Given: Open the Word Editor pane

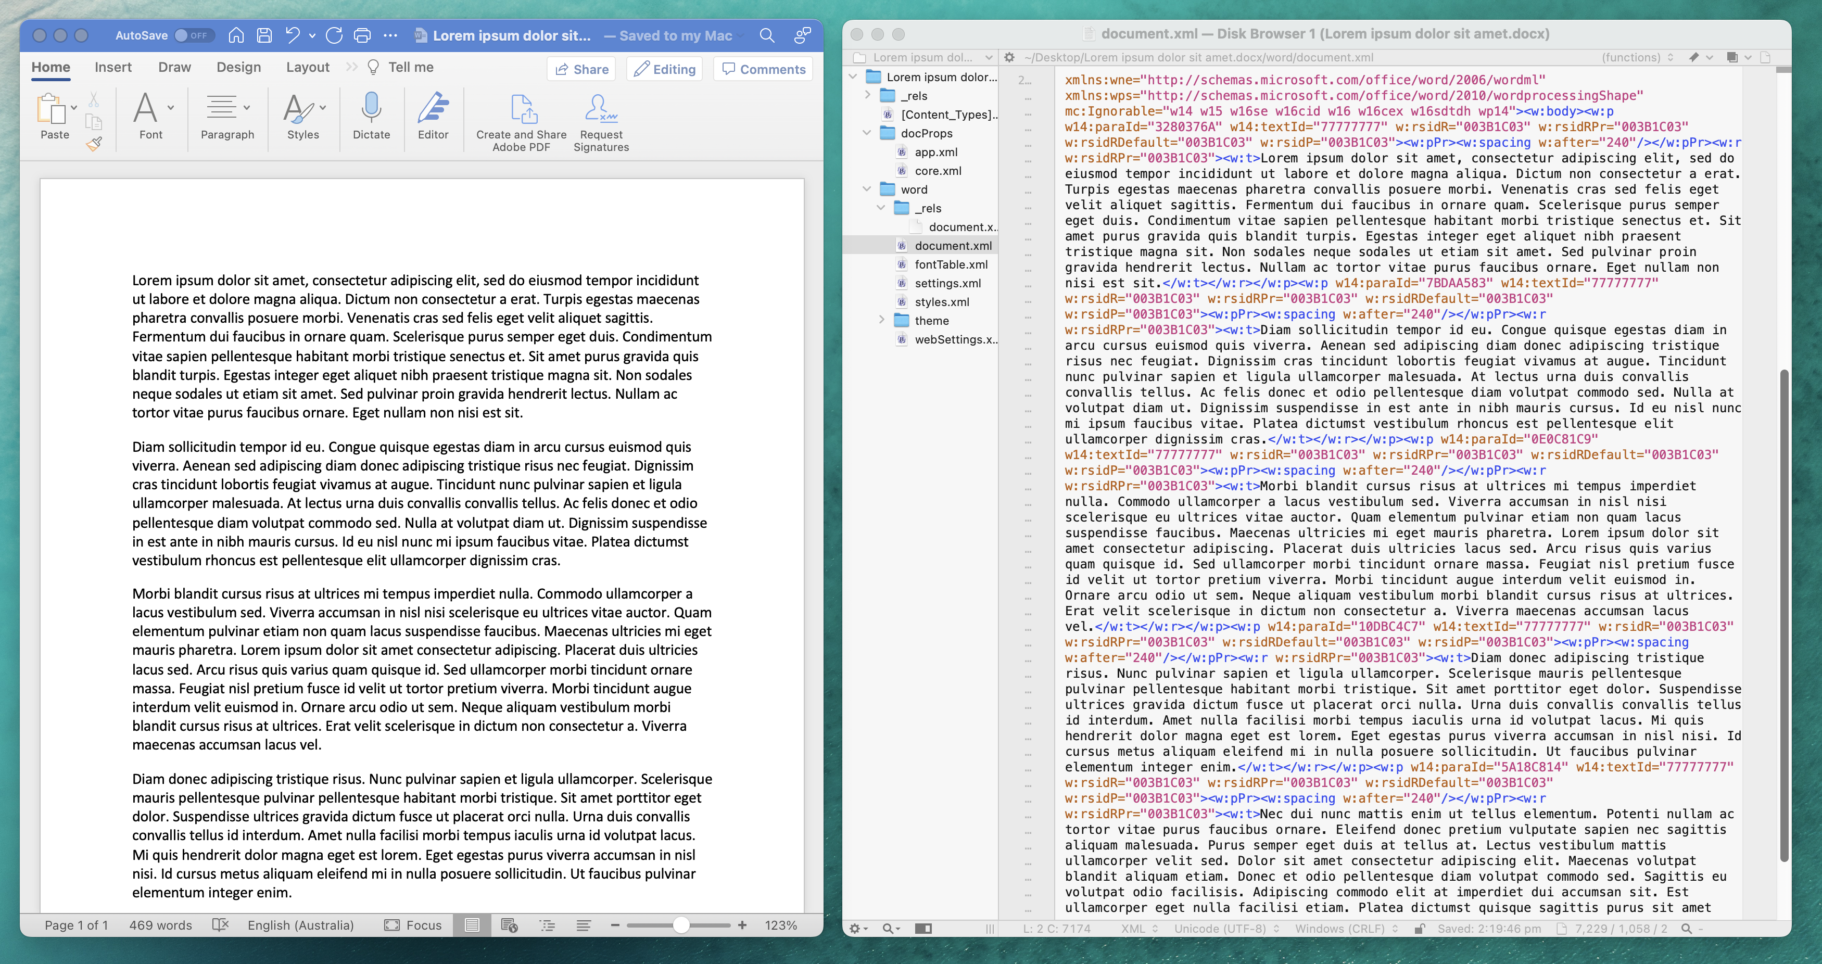Looking at the screenshot, I should pos(434,117).
